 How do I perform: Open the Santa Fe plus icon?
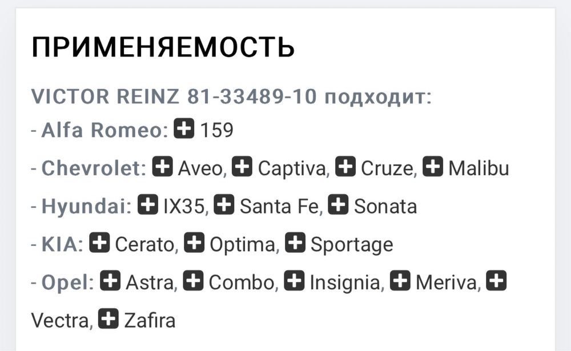click(224, 205)
